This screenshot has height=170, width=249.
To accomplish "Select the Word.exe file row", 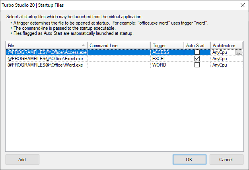I will [45, 65].
